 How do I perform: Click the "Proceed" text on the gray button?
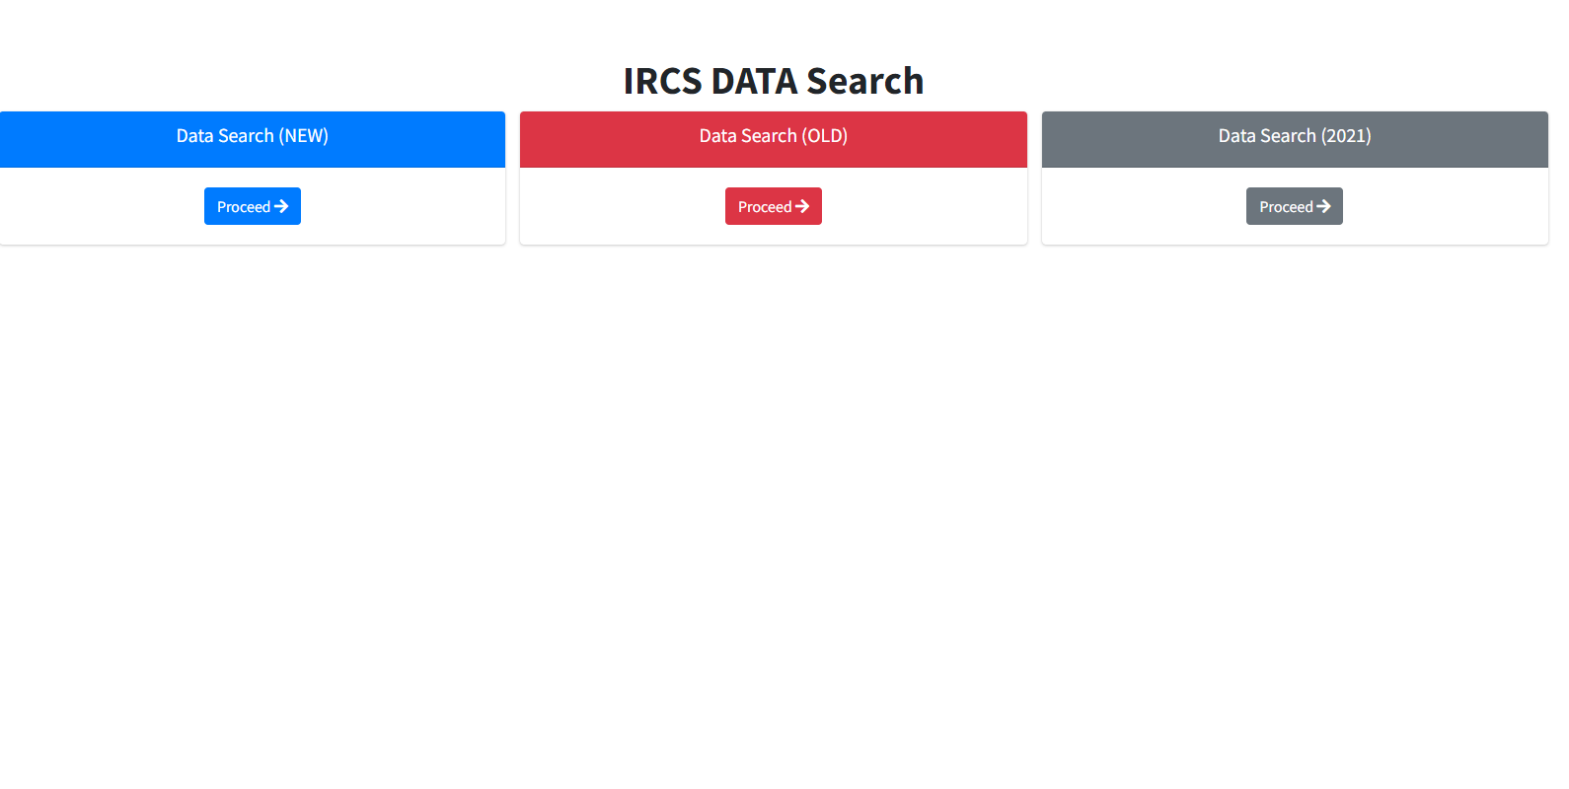click(1286, 207)
